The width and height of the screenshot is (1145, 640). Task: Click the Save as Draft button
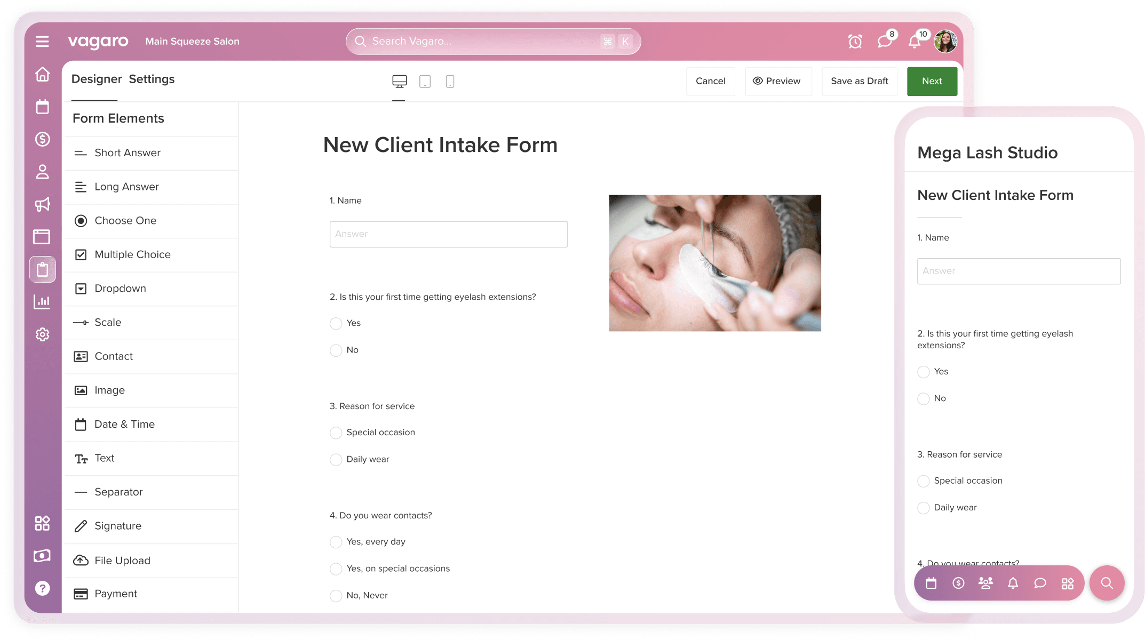859,81
